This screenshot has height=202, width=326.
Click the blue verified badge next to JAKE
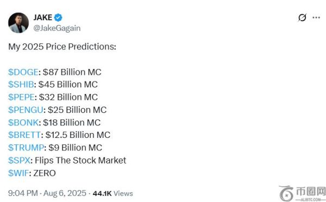click(x=58, y=18)
